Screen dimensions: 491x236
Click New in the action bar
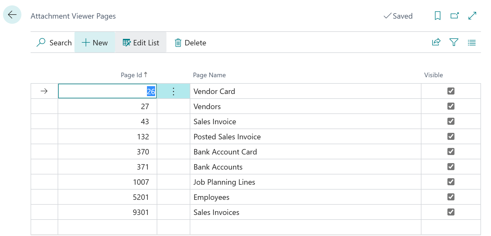pyautogui.click(x=95, y=43)
